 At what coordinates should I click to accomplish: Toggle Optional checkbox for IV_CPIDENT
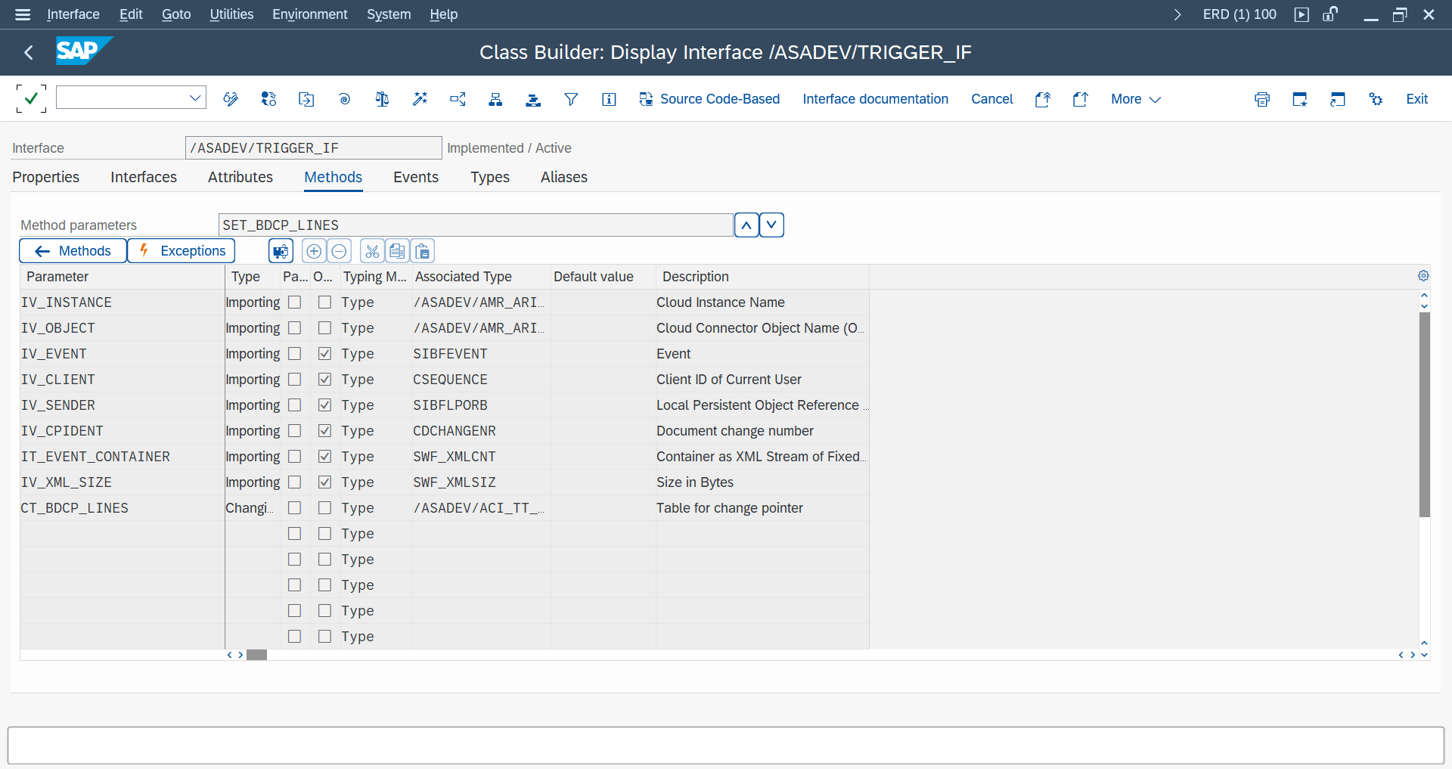(324, 430)
